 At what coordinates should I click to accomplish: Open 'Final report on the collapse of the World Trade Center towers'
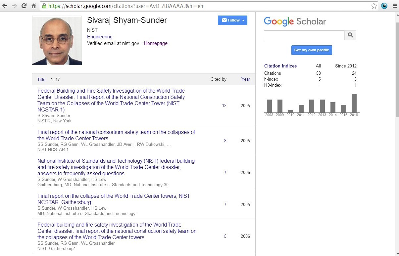114,199
